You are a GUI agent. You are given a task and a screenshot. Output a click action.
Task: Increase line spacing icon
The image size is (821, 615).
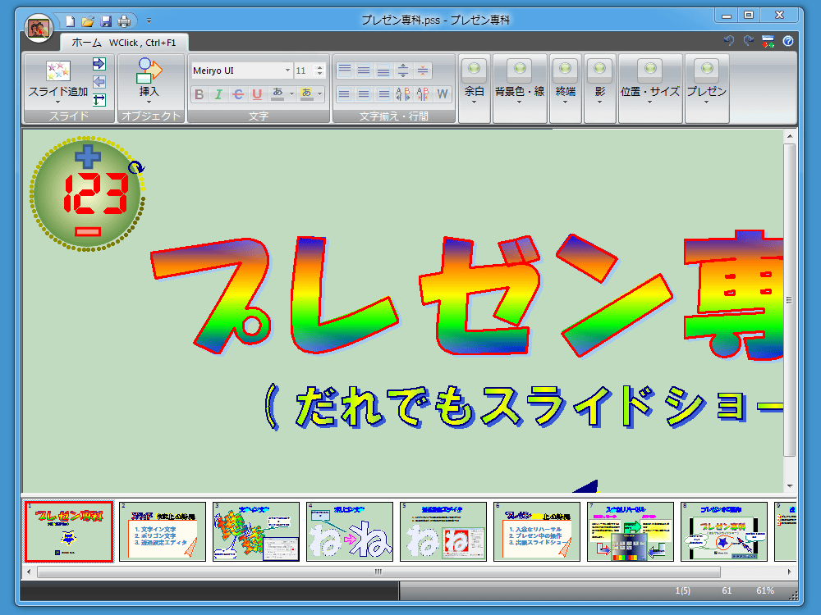(403, 70)
